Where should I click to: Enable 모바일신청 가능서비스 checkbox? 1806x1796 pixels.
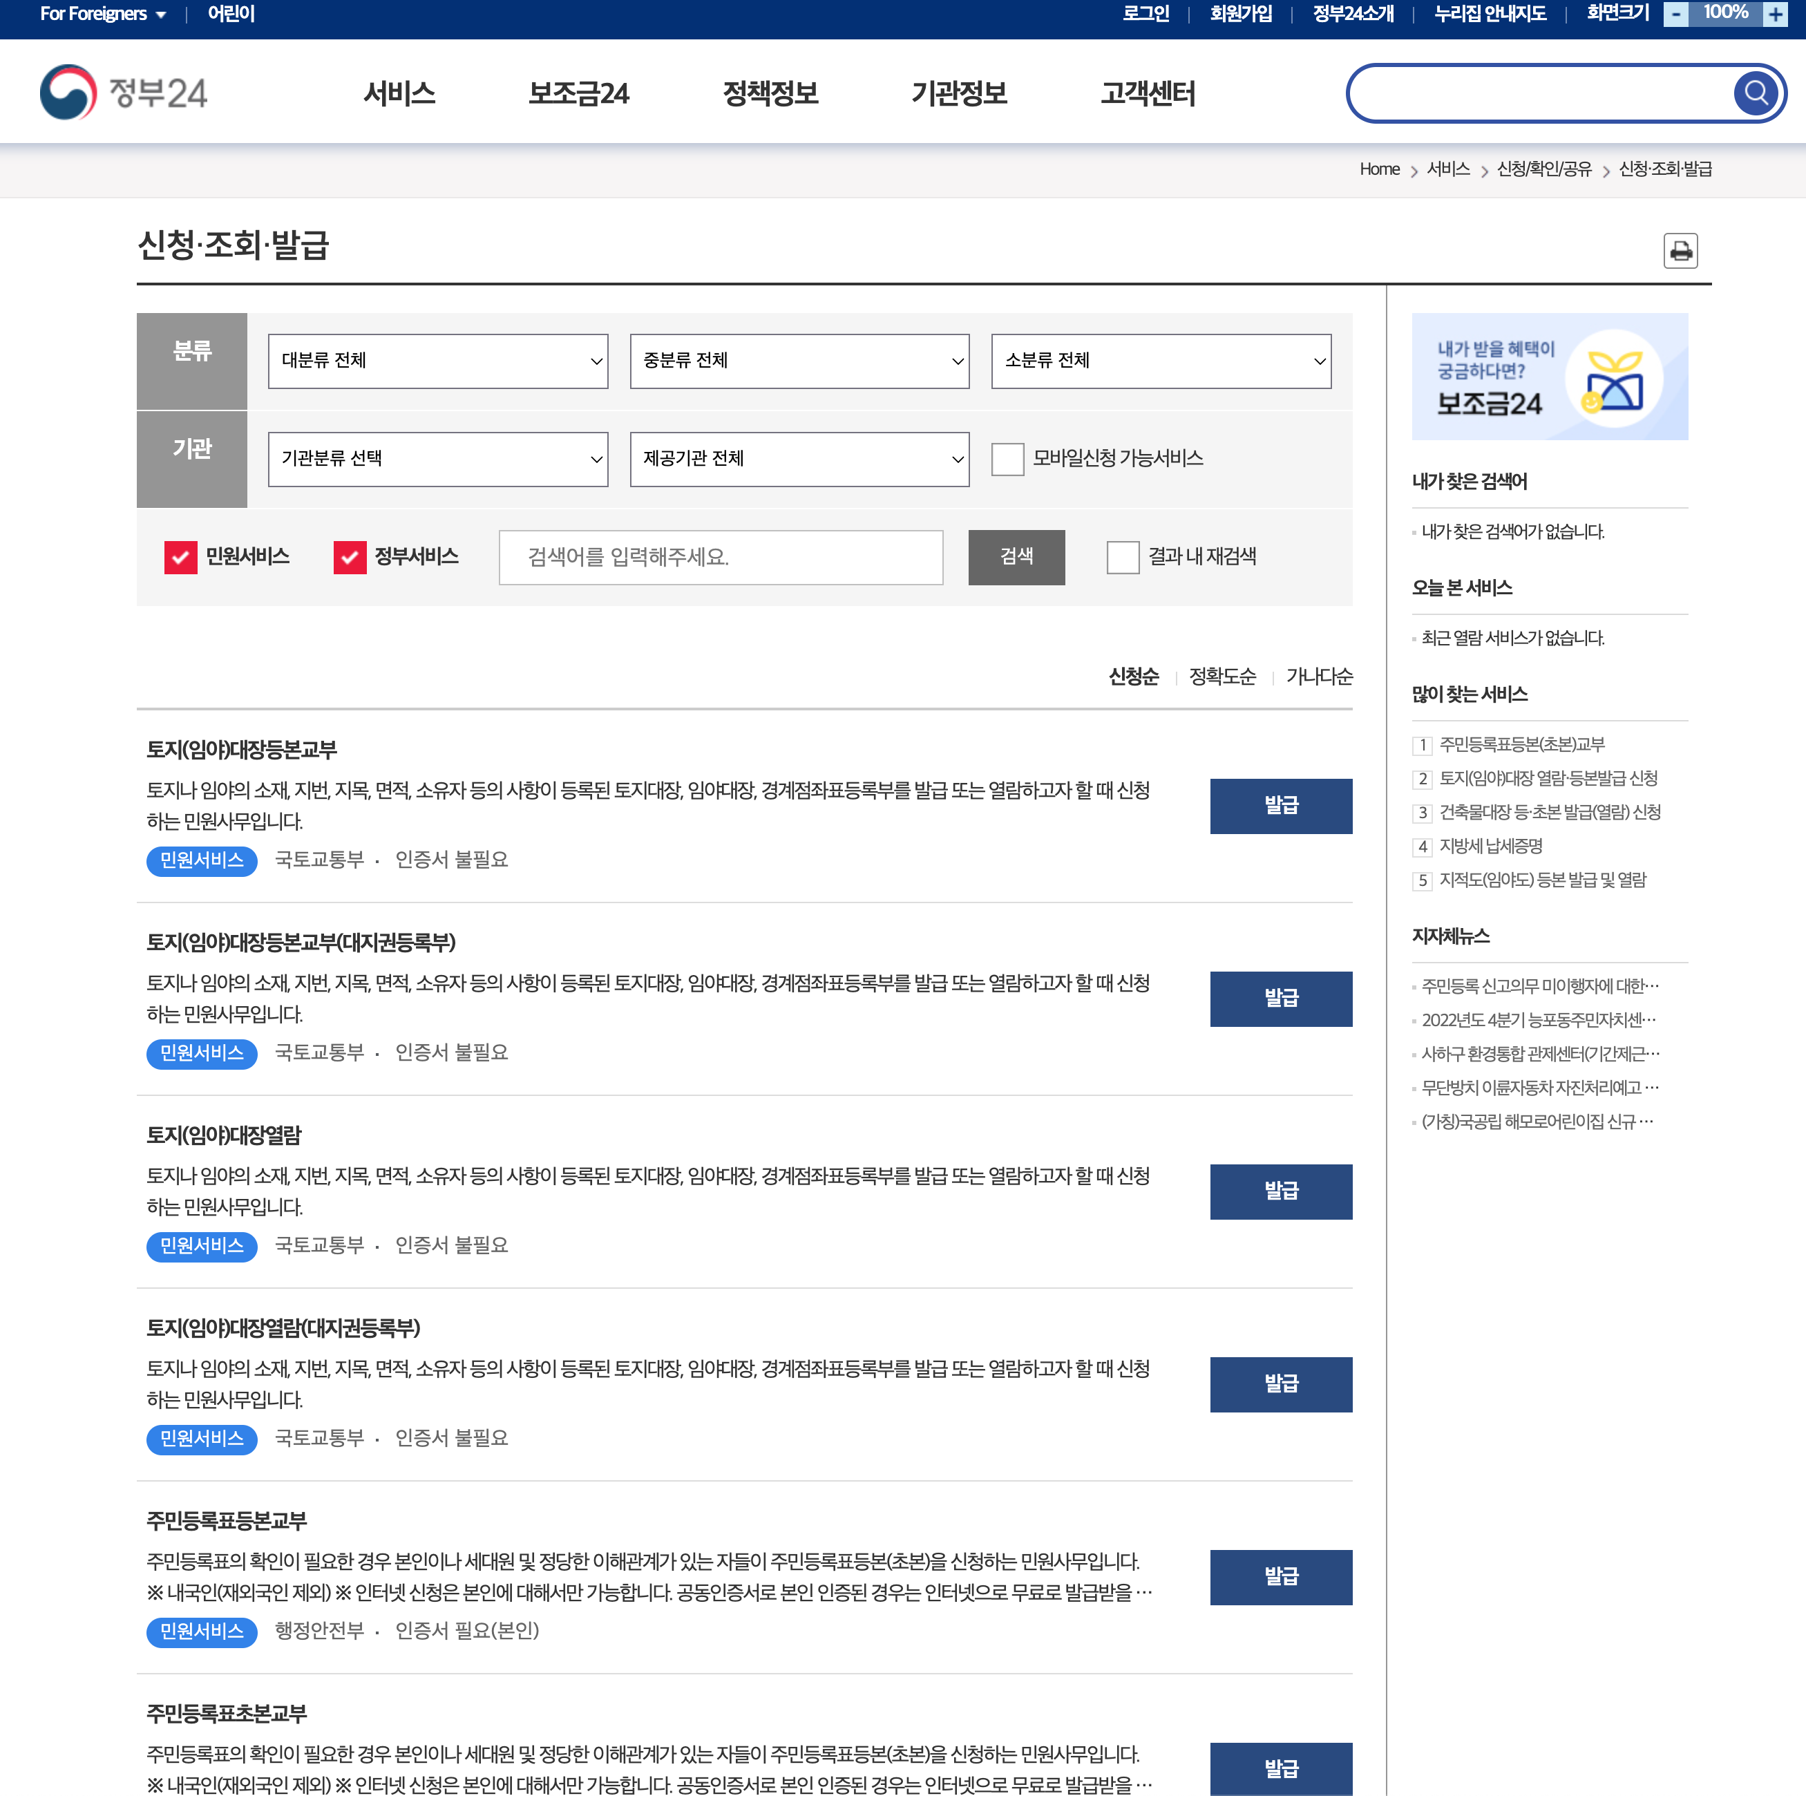[1007, 459]
